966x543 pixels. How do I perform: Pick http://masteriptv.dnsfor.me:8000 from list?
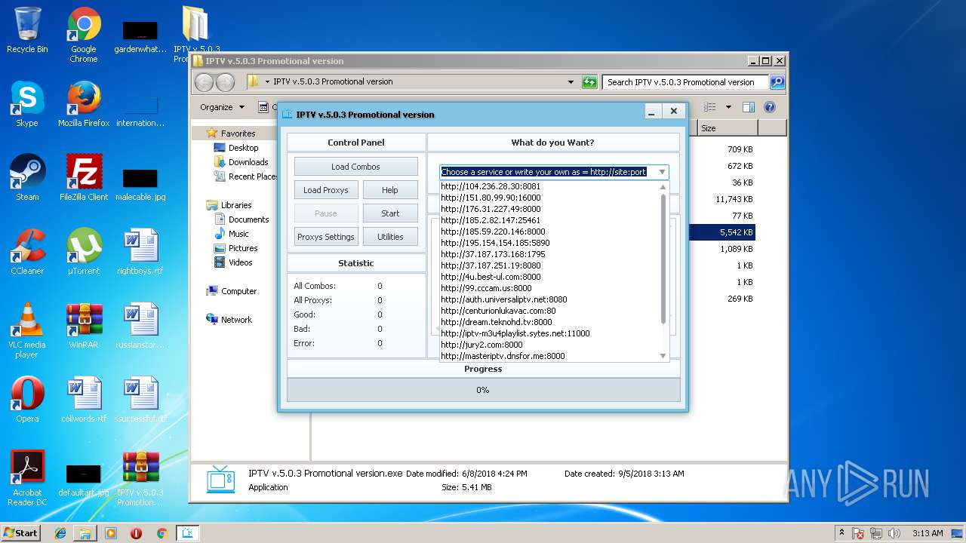click(x=549, y=356)
